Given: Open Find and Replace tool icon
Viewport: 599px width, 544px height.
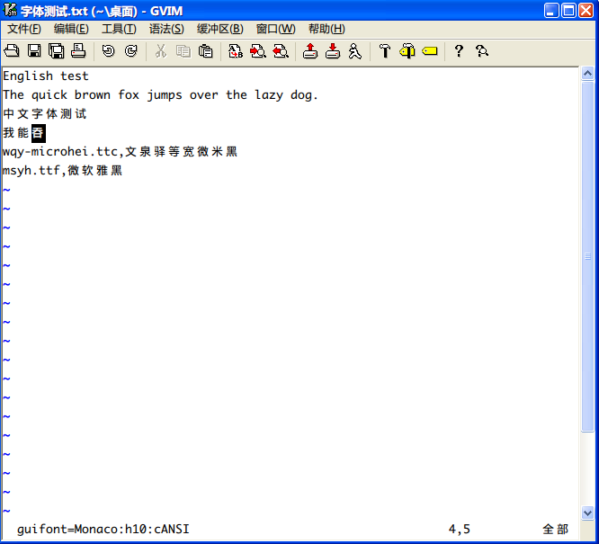Looking at the screenshot, I should click(236, 51).
